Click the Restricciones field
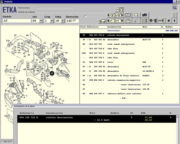180x144 pixels. 54,8
